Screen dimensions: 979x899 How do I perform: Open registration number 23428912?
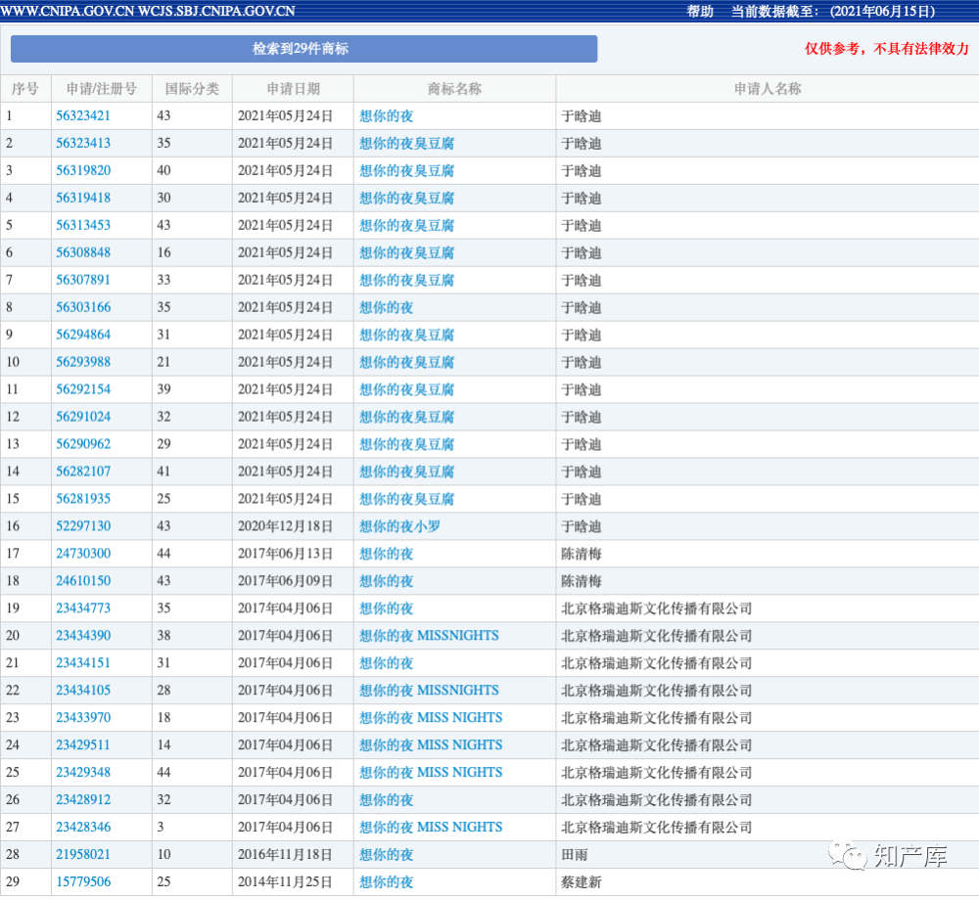click(x=83, y=800)
